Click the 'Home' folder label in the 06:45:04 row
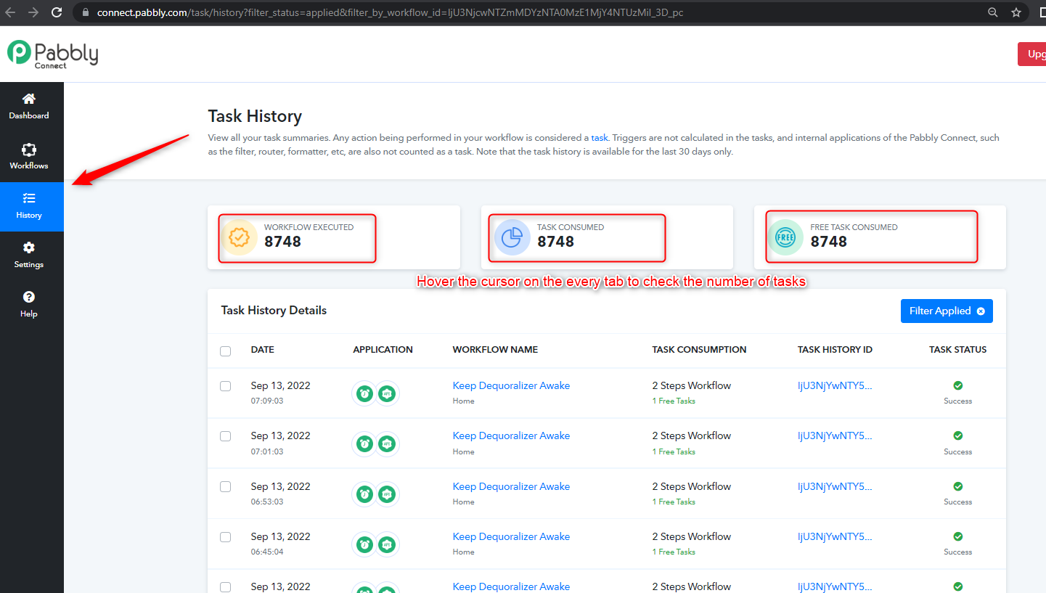The width and height of the screenshot is (1046, 593). (463, 552)
